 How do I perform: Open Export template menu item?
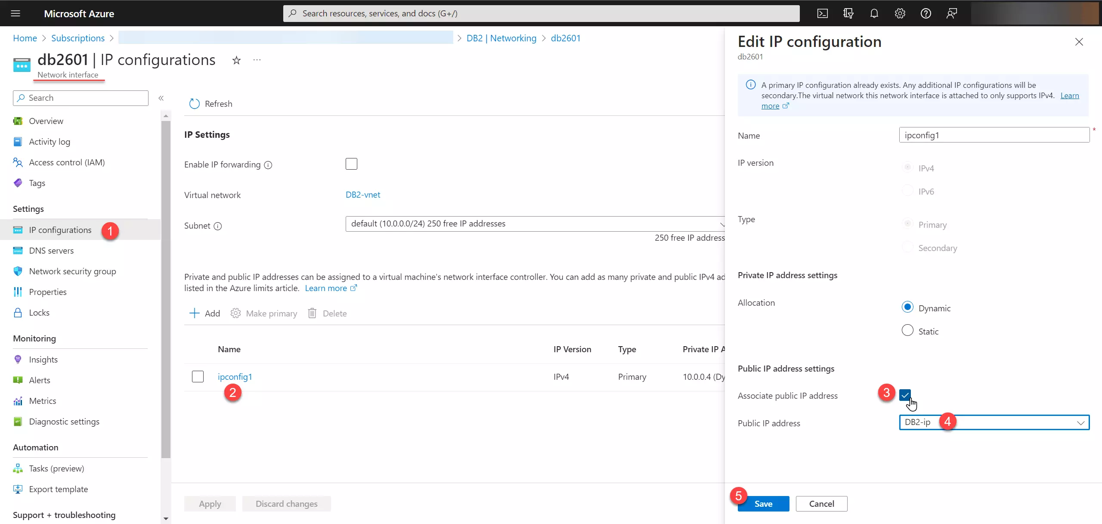58,489
